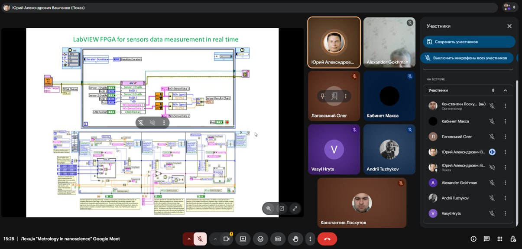The image size is (522, 249).
Task: Mute Alexander Gokhman from participants list
Action: tap(492, 183)
